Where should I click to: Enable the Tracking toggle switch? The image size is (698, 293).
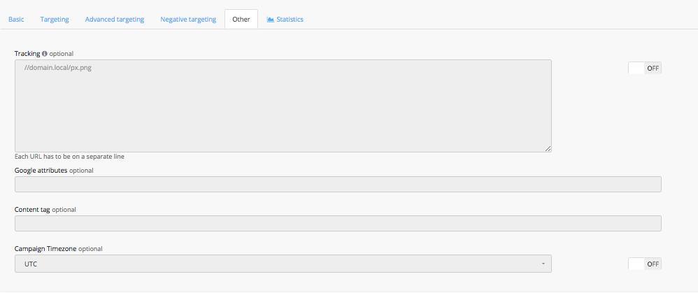(644, 68)
